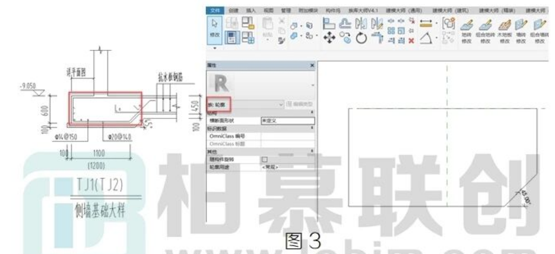Select the Move four-arrow tool

coord(329,37)
